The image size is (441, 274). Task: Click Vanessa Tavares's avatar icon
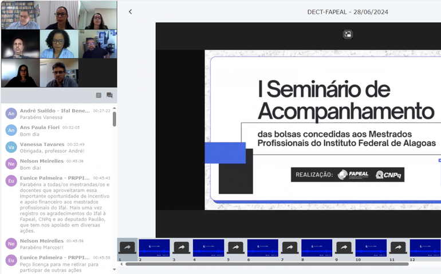(11, 147)
